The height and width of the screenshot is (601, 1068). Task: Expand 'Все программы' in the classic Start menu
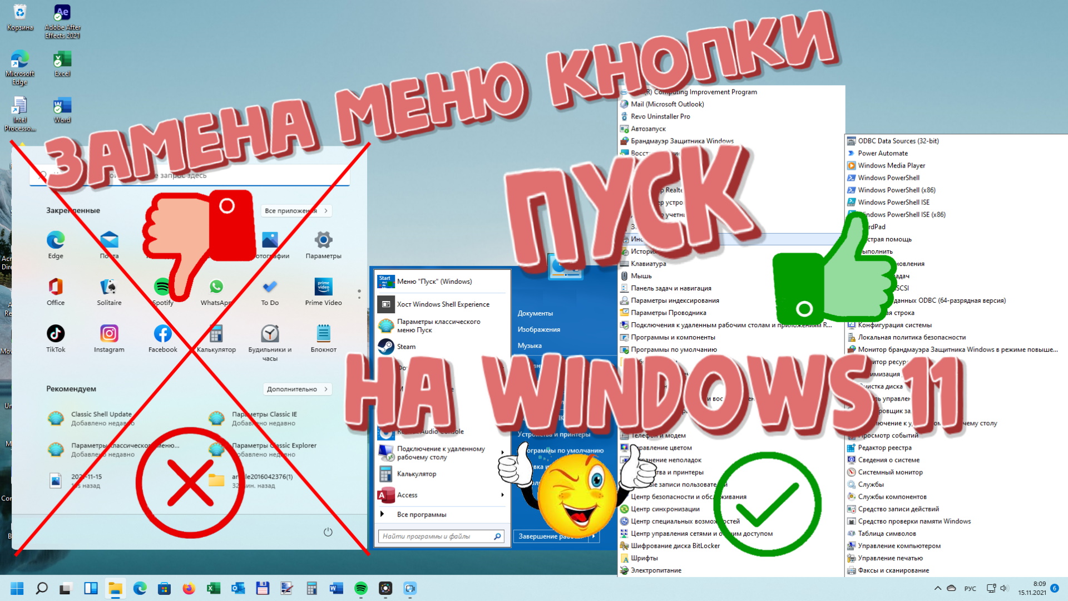(422, 514)
